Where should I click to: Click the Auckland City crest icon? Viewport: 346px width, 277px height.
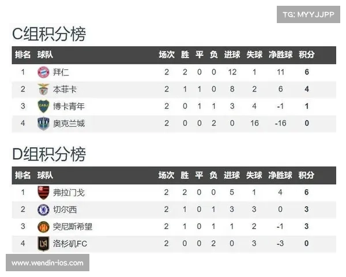tap(43, 123)
